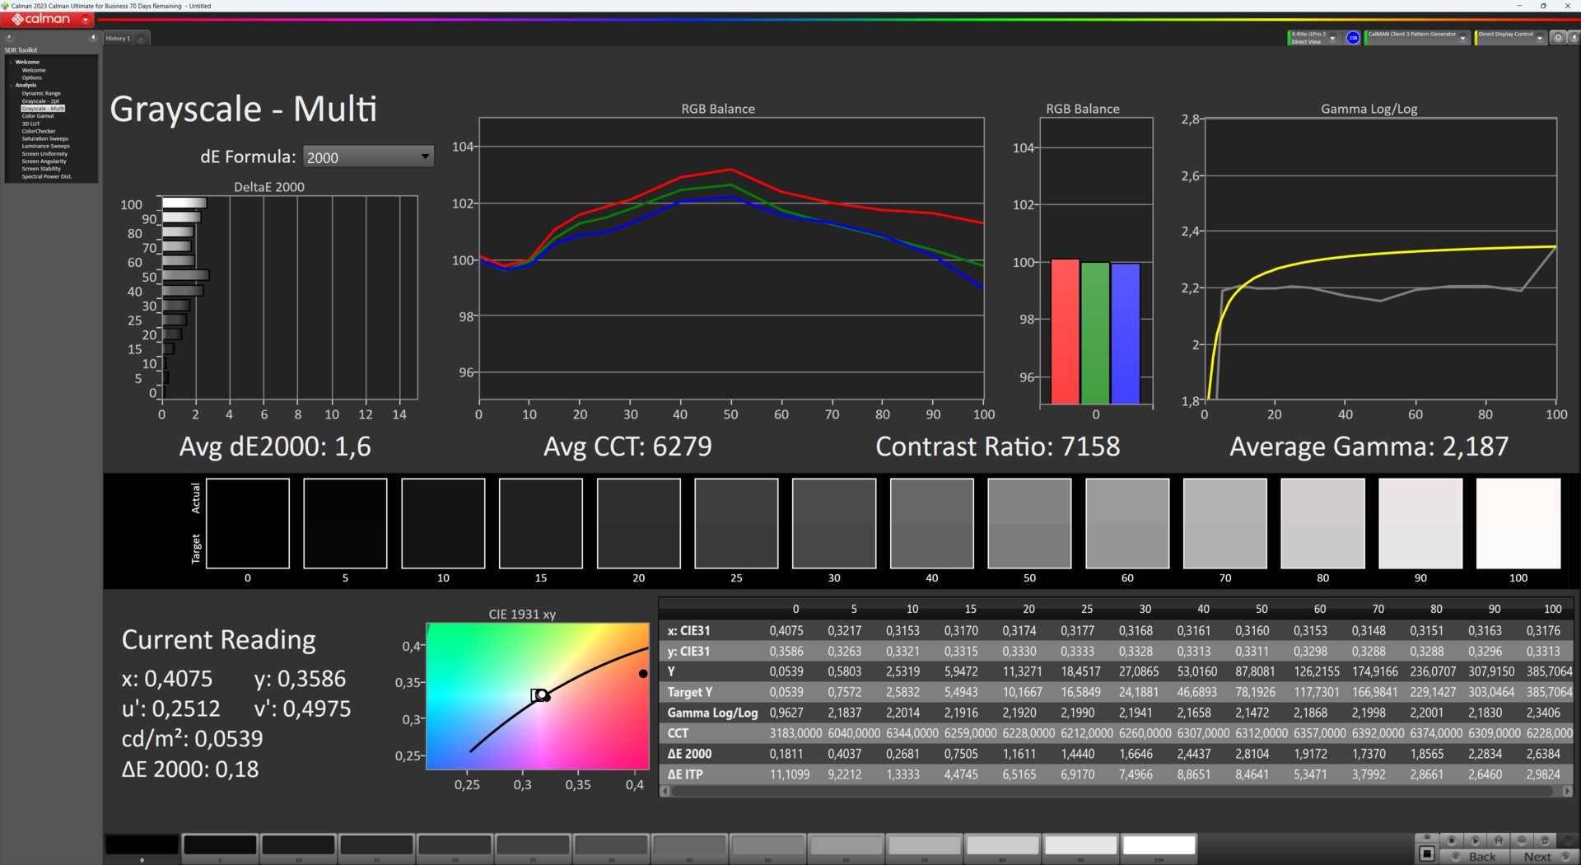
Task: Collapse the Analysis tree section
Action: tap(12, 86)
